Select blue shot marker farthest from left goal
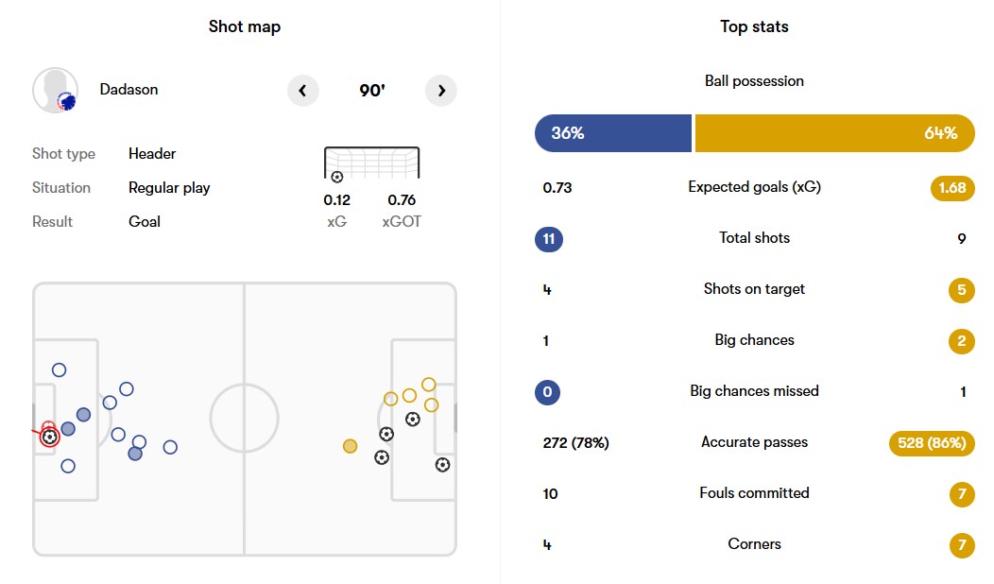This screenshot has width=994, height=584. coord(170,447)
